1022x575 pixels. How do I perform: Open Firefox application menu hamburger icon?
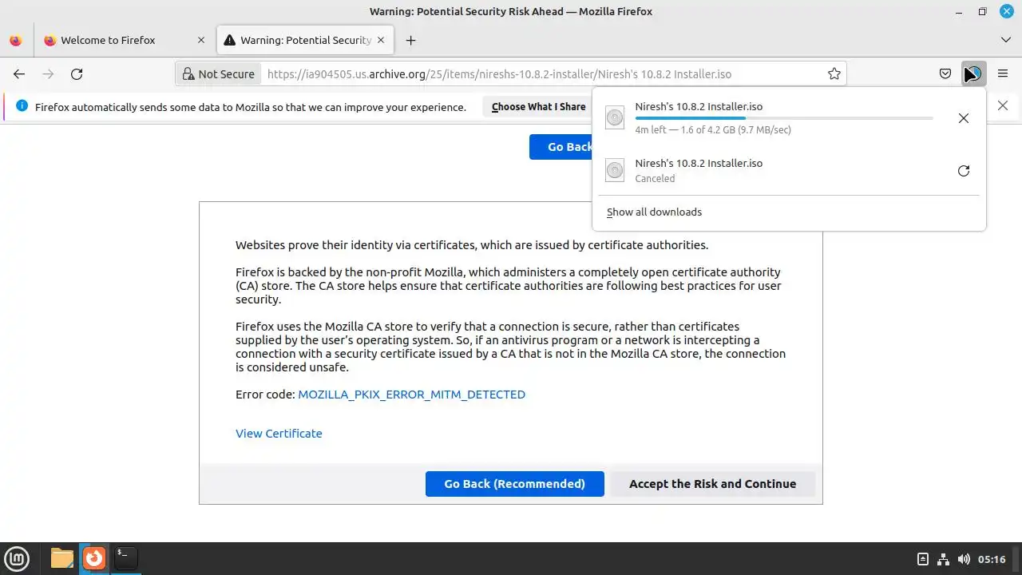click(1003, 74)
